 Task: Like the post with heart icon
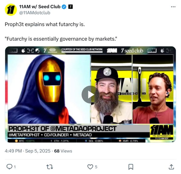tap(90, 167)
